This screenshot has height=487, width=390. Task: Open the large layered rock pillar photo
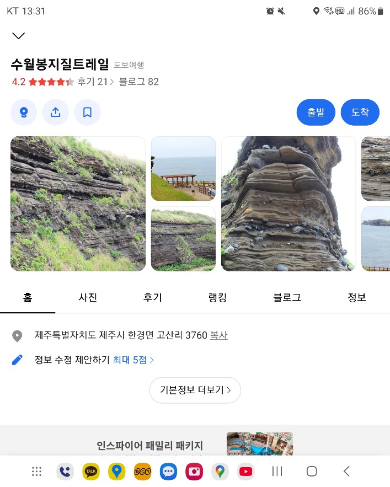click(289, 204)
